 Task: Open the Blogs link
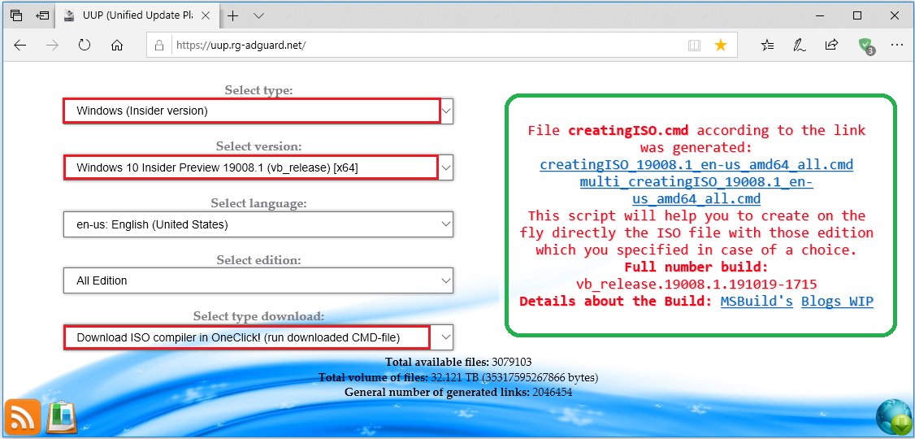(x=821, y=302)
